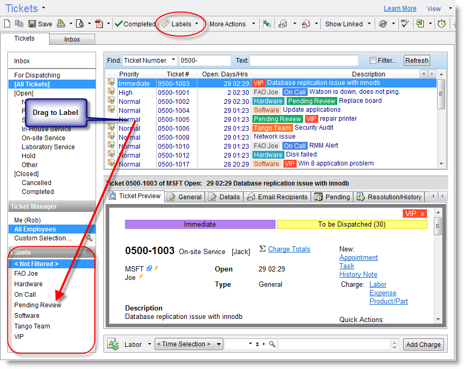Open the Labels dropdown menu
The height and width of the screenshot is (369, 464).
coord(181,24)
